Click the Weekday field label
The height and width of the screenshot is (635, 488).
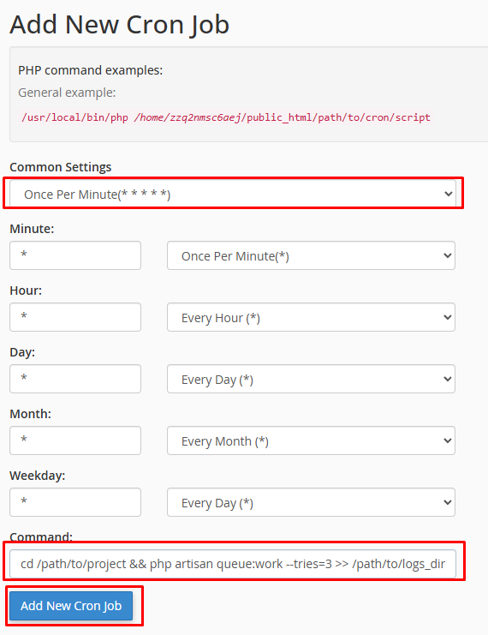coord(37,476)
